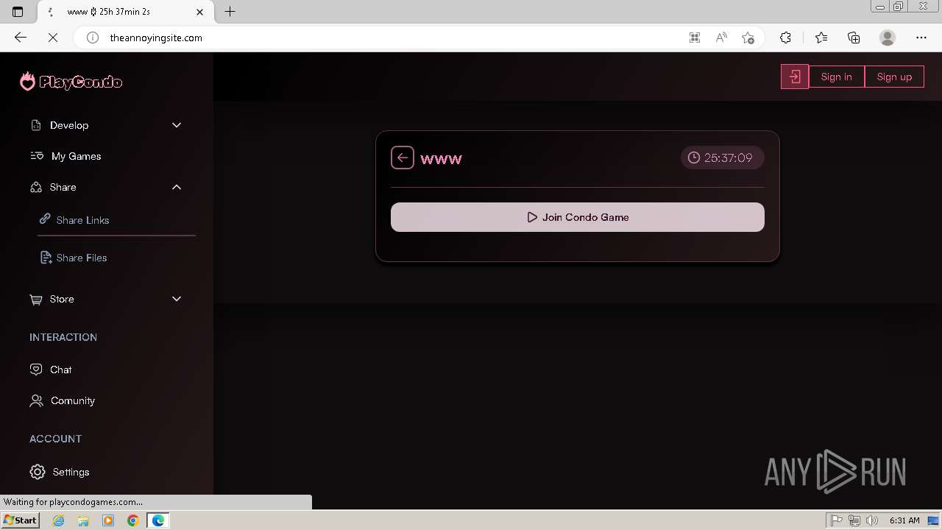This screenshot has width=942, height=530.
Task: Close the www browser tab
Action: 200,12
